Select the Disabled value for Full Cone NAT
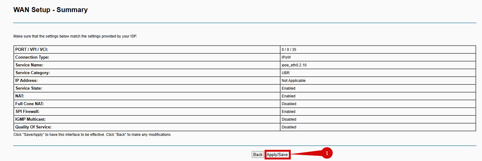This screenshot has height=161, width=482. (289, 104)
